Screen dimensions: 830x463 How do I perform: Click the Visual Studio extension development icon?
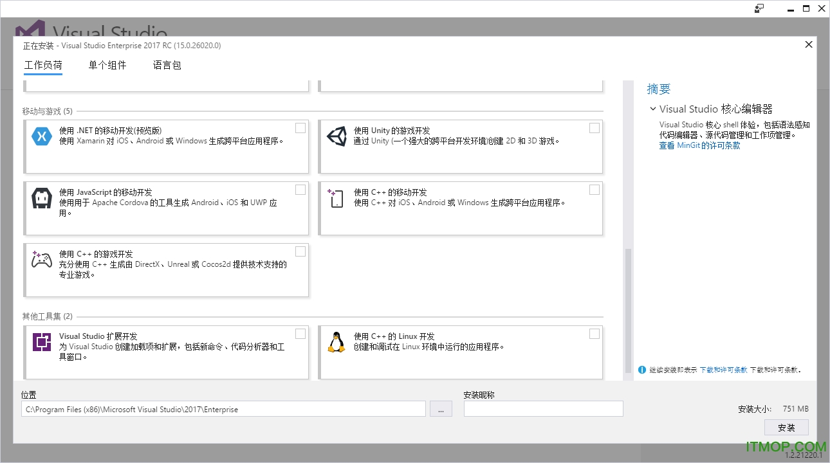tap(42, 342)
